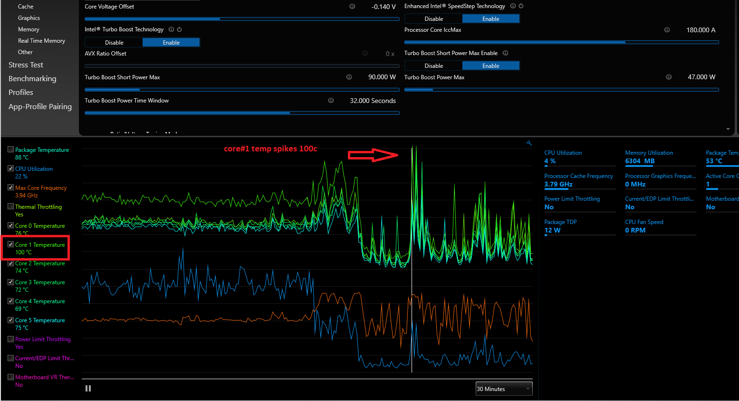Screen dimensions: 739x401
Task: Open info icon for Turbo Boost Power Time Window
Action: point(331,100)
